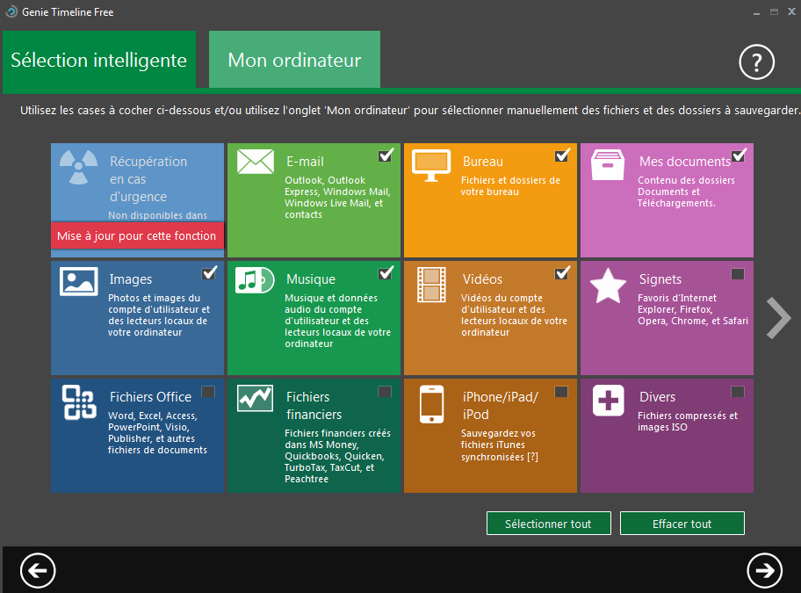801x593 pixels.
Task: Click the [?] link on iPhone tile
Action: pyautogui.click(x=533, y=457)
